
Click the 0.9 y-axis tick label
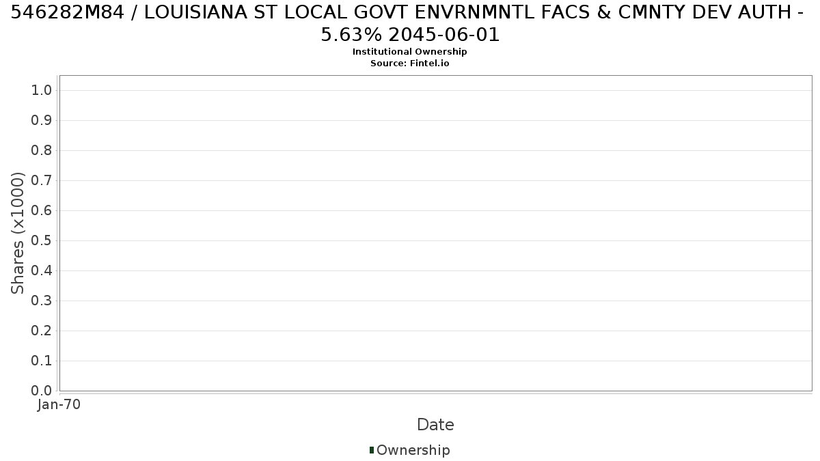coord(42,121)
